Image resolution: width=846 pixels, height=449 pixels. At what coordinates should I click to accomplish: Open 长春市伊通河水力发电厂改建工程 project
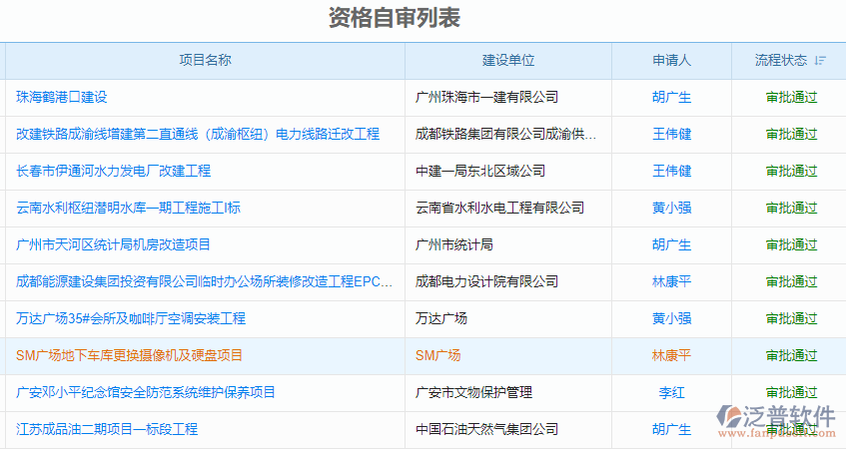pyautogui.click(x=114, y=172)
